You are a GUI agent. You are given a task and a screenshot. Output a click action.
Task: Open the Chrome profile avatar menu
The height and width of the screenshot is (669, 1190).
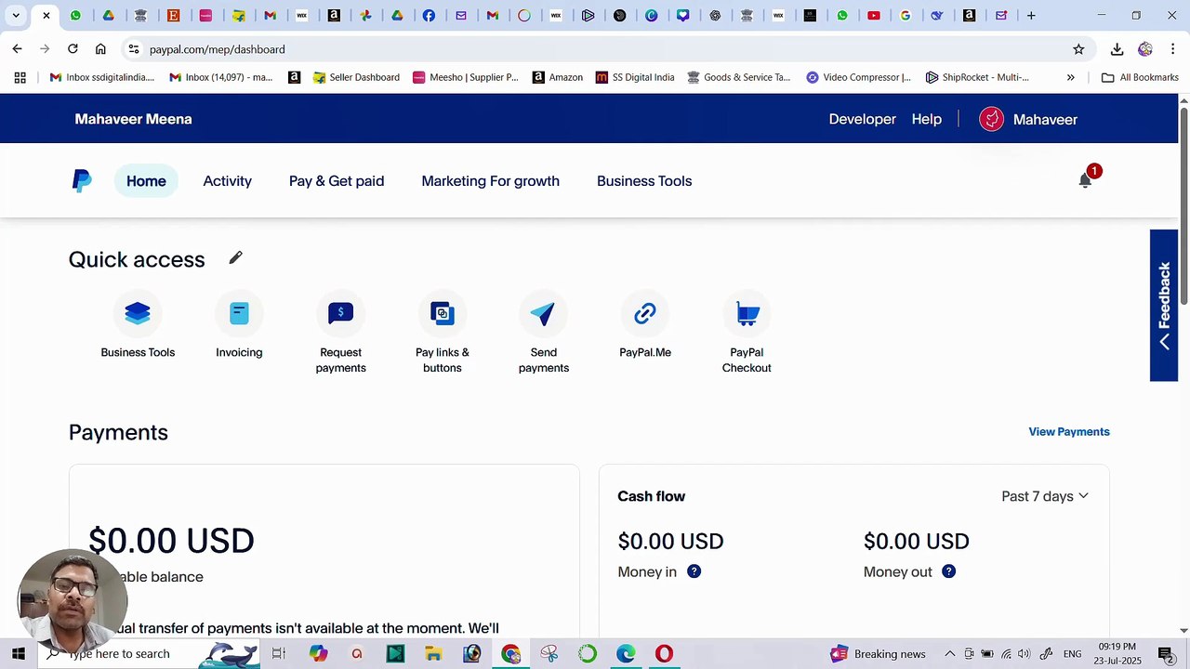pos(1145,49)
